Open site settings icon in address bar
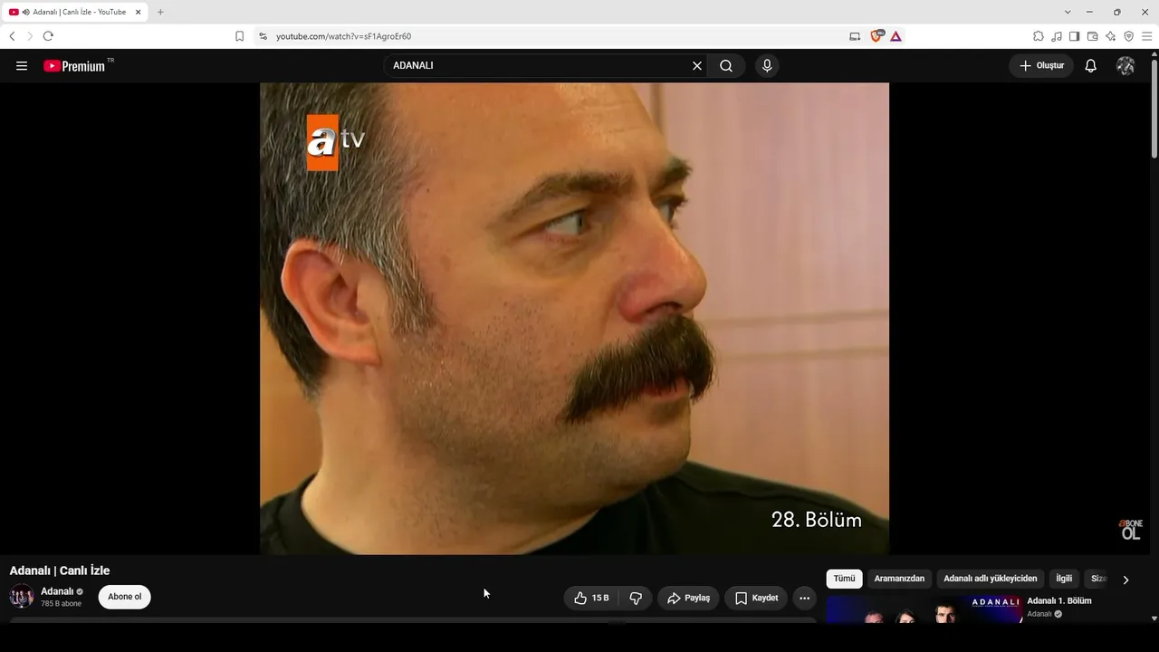Image resolution: width=1159 pixels, height=652 pixels. [x=263, y=36]
